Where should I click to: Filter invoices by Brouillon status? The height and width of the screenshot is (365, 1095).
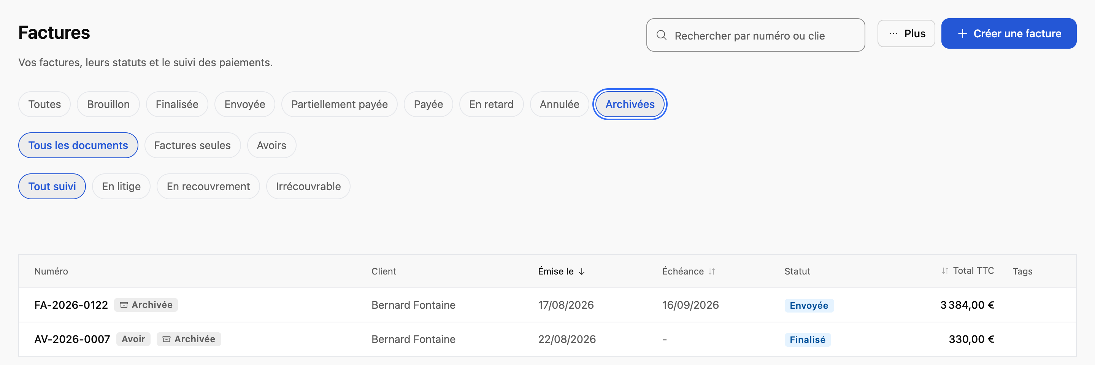108,104
